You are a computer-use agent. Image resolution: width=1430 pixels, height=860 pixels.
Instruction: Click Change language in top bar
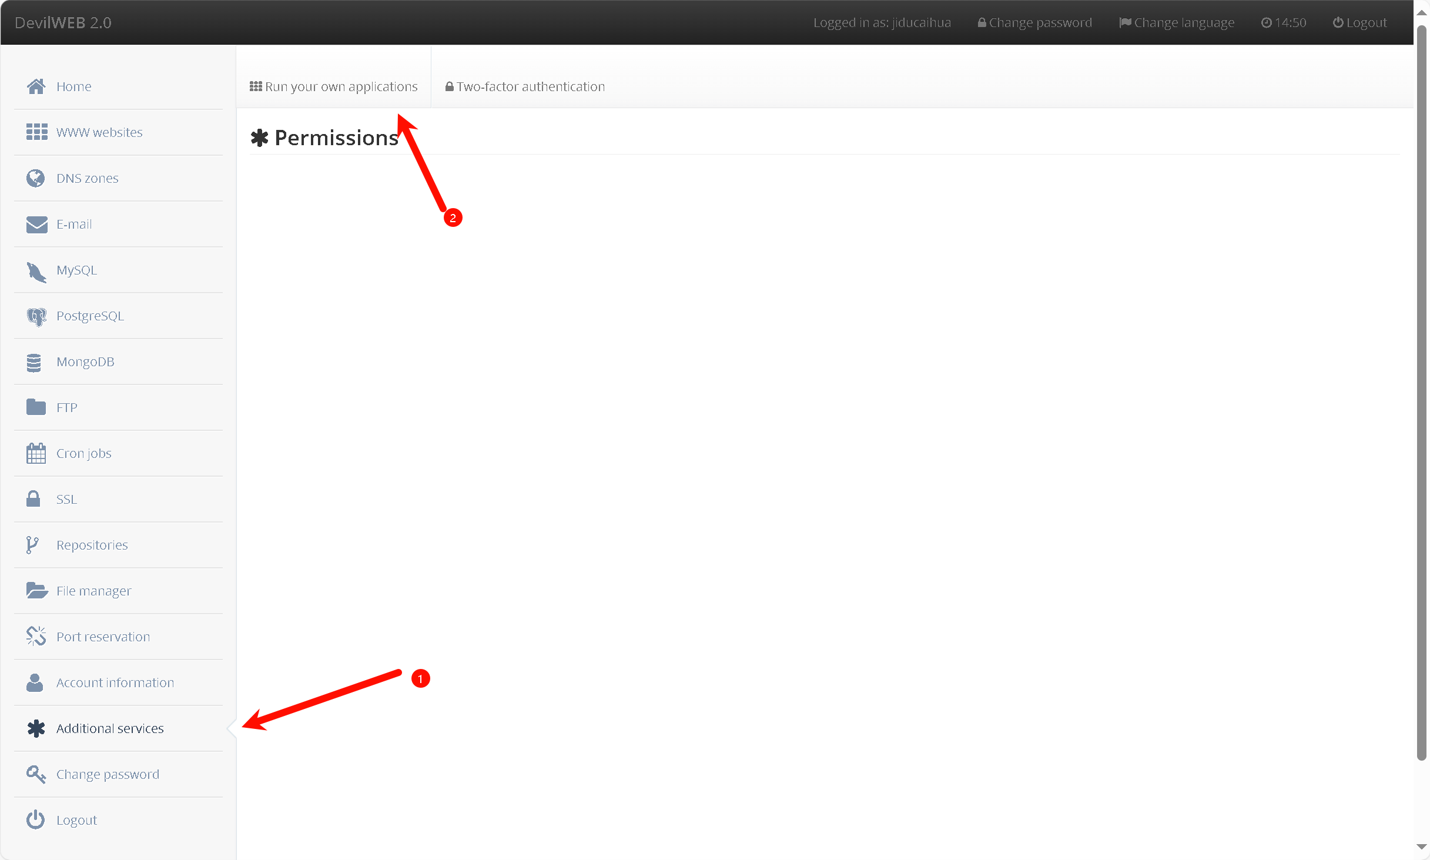tap(1177, 22)
